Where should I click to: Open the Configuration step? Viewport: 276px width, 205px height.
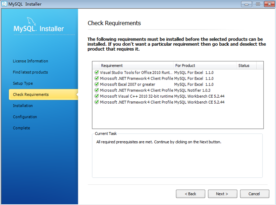pos(25,117)
